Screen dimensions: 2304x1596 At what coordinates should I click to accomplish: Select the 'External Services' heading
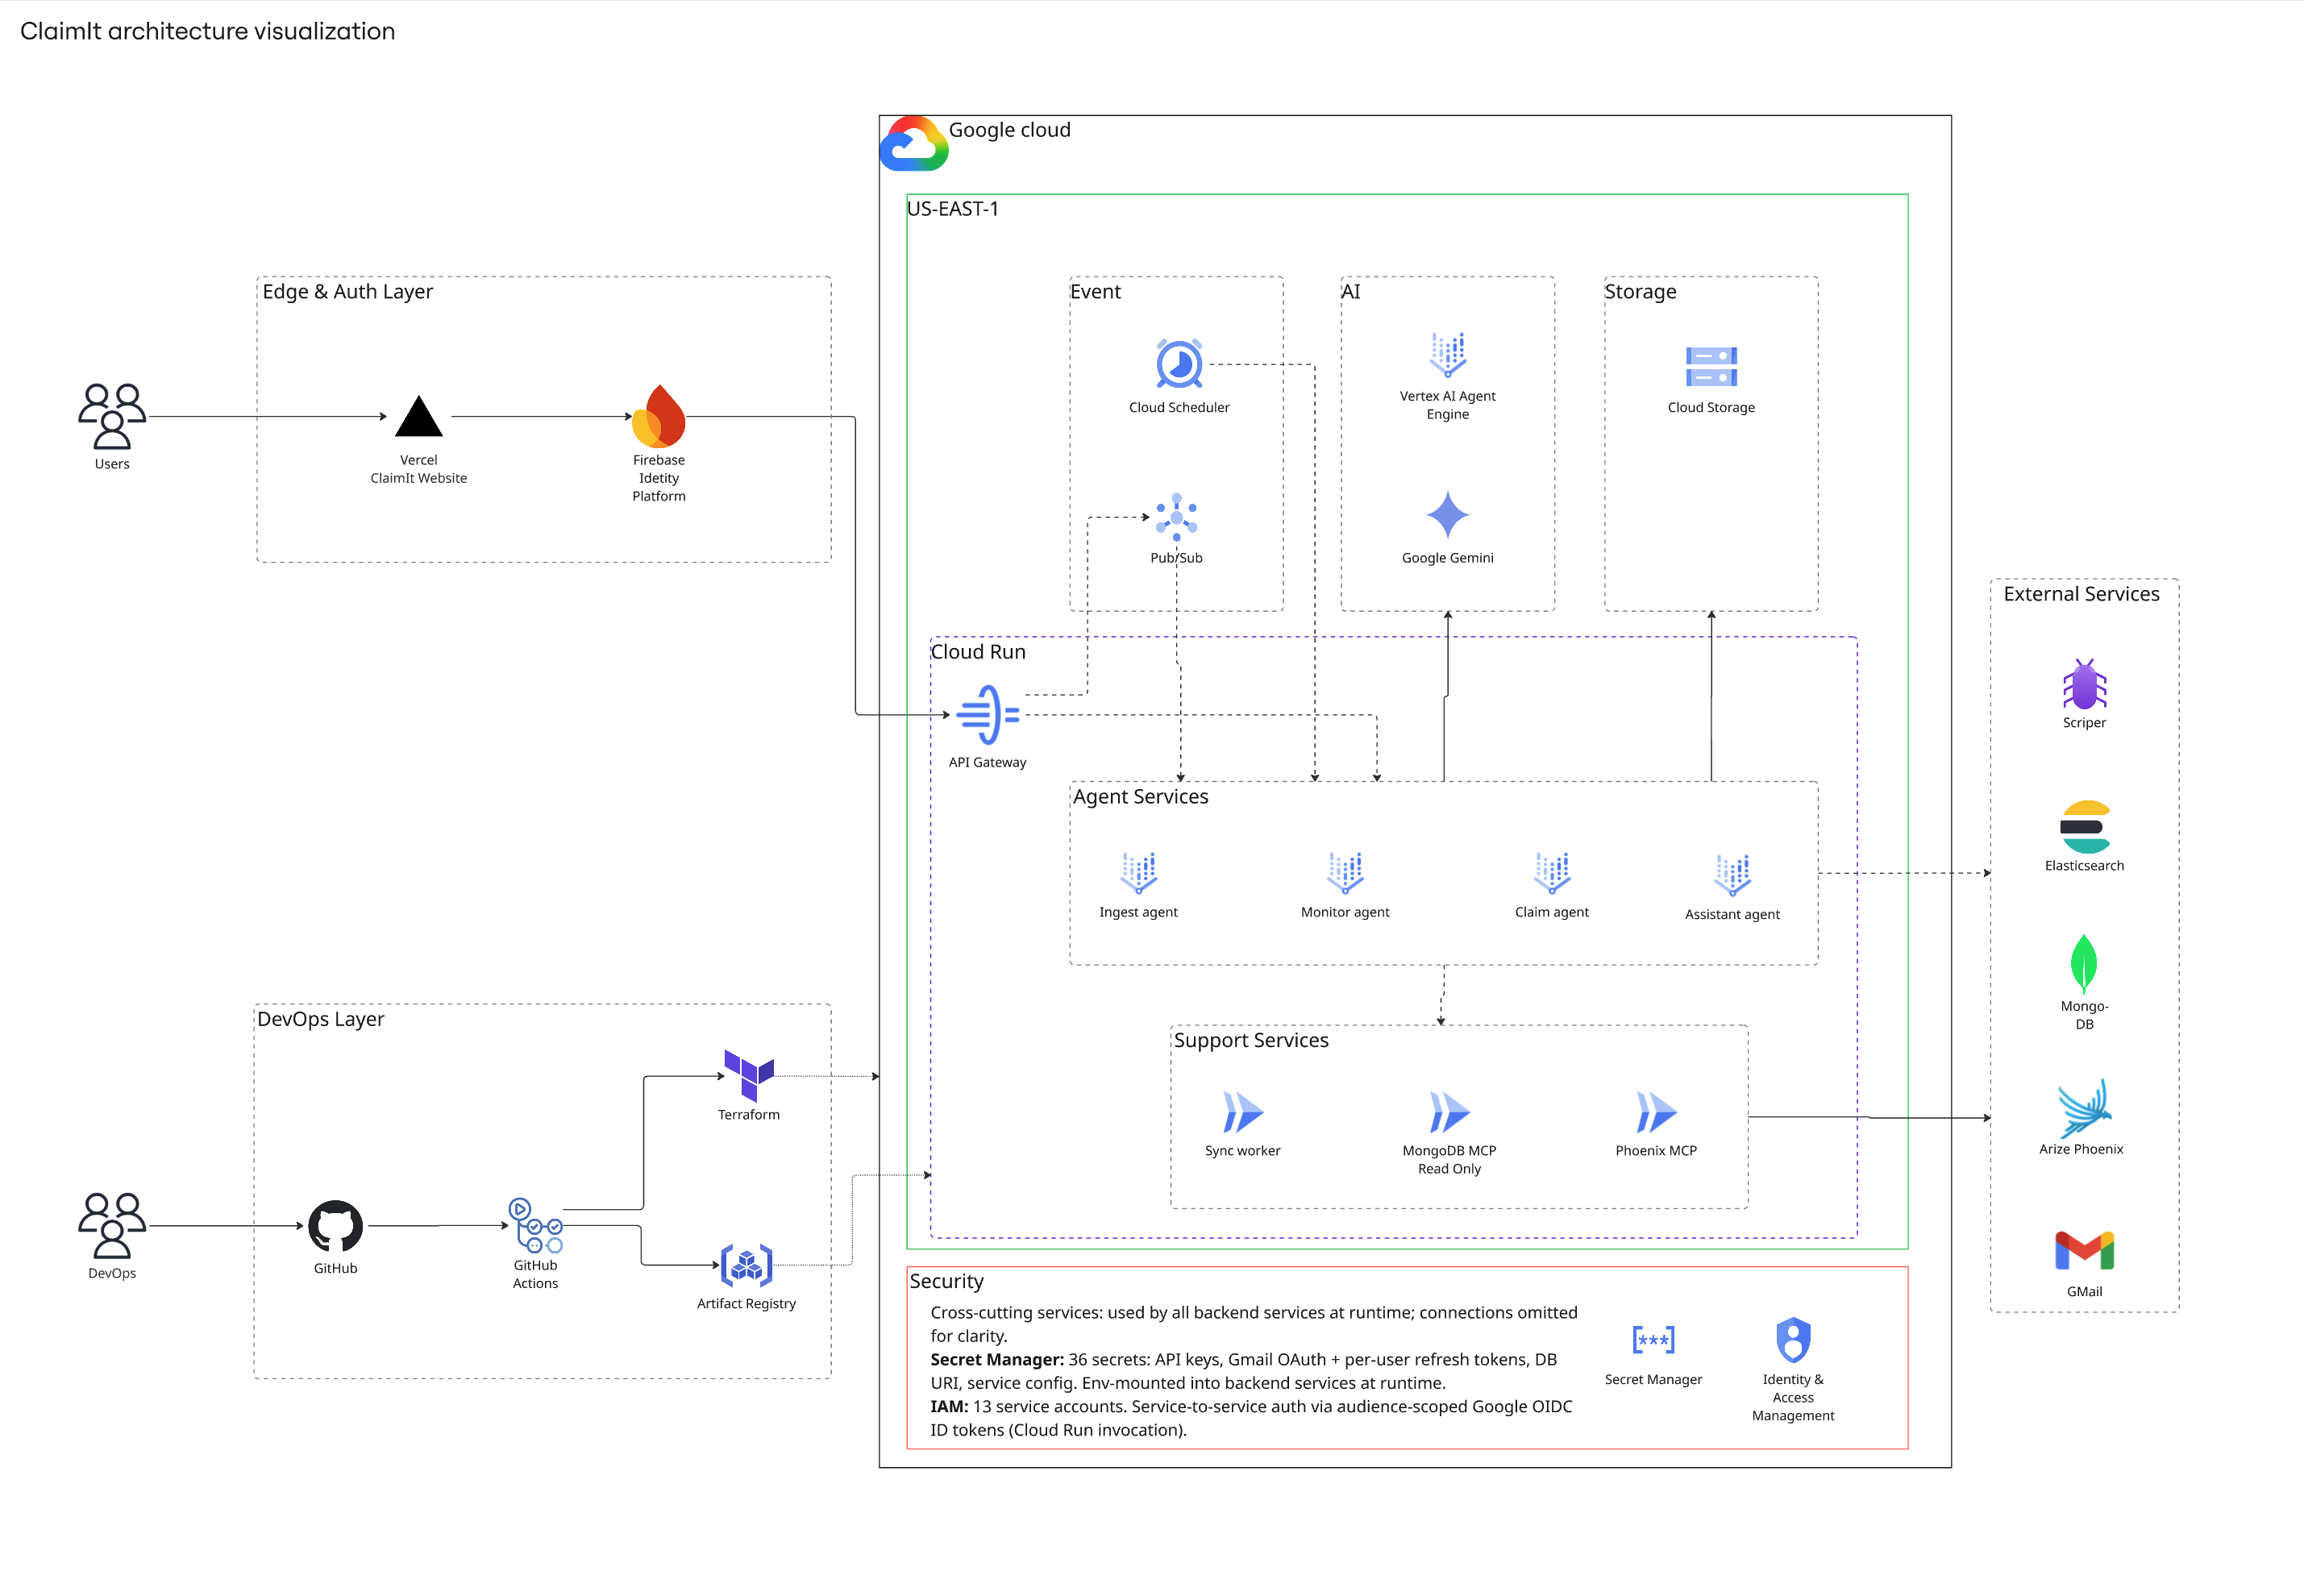point(2081,593)
